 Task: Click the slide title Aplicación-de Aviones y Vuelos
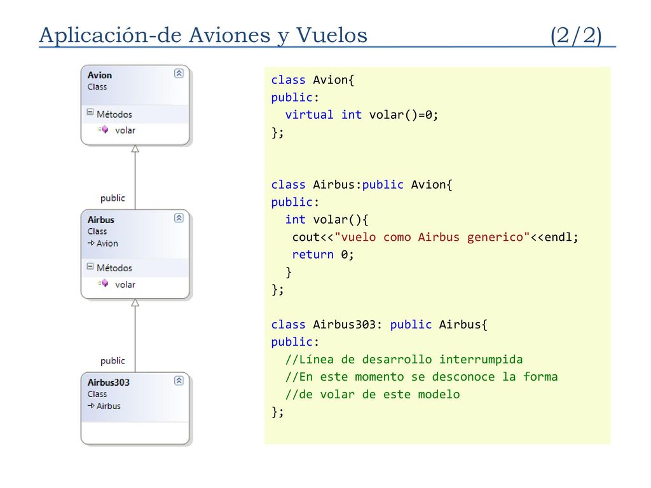[x=203, y=35]
